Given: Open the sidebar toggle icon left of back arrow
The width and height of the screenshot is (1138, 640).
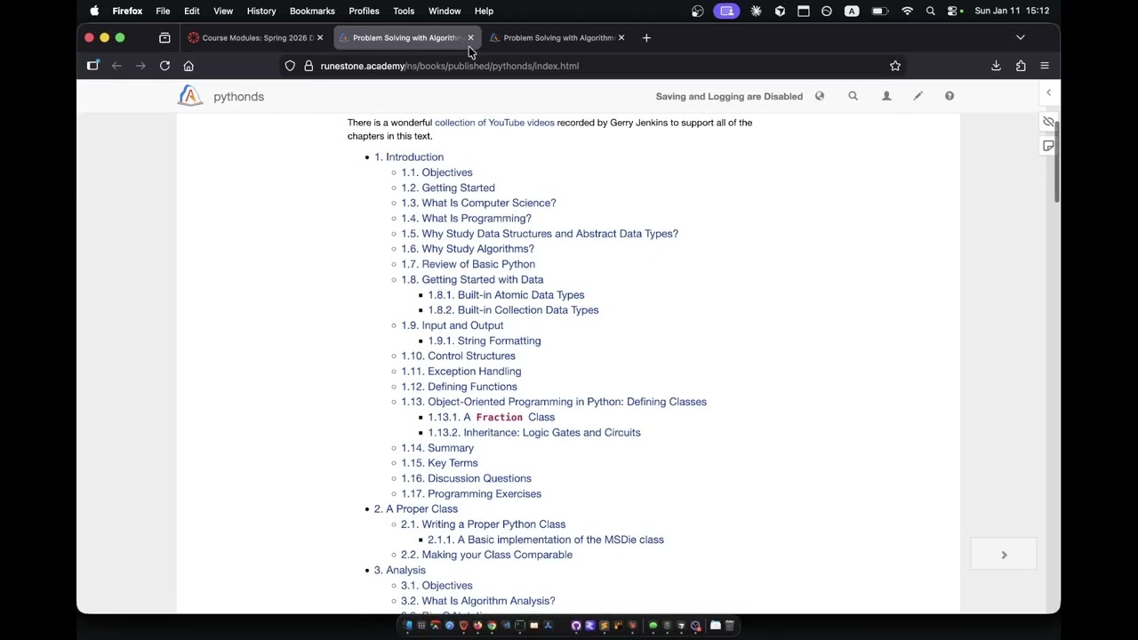Looking at the screenshot, I should 92,66.
